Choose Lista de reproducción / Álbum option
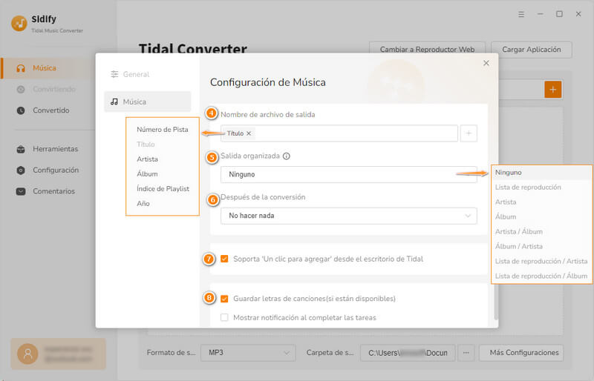This screenshot has width=594, height=381. coord(542,276)
